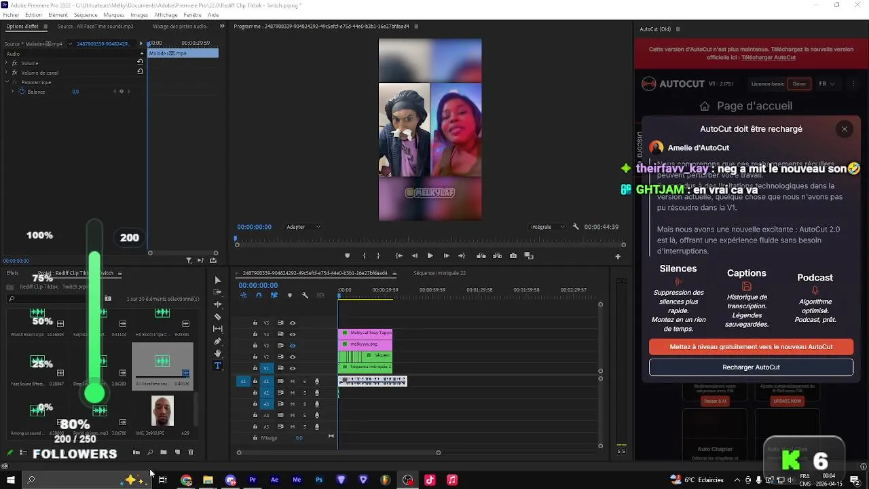Hide track V4 output with eye
This screenshot has height=489, width=869.
click(293, 334)
